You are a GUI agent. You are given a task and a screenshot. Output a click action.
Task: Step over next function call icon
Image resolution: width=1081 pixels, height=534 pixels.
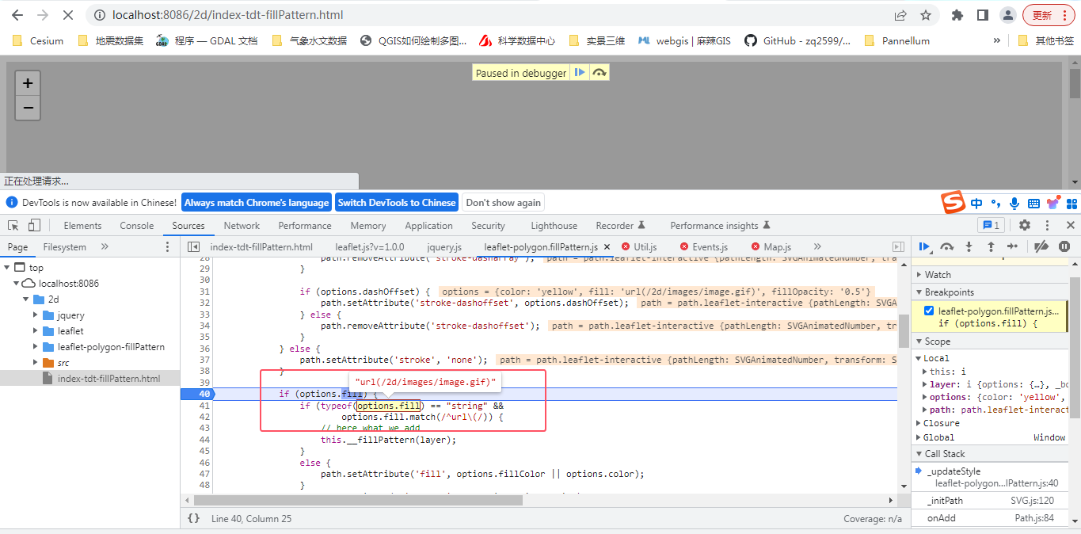(x=946, y=246)
